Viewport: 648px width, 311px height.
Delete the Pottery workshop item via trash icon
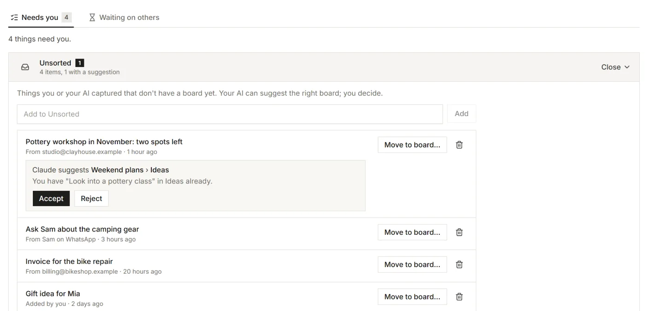(x=459, y=145)
